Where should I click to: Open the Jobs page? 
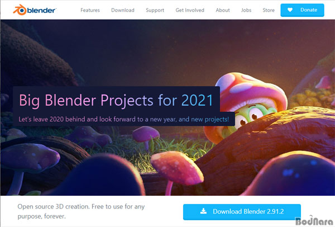tap(246, 10)
